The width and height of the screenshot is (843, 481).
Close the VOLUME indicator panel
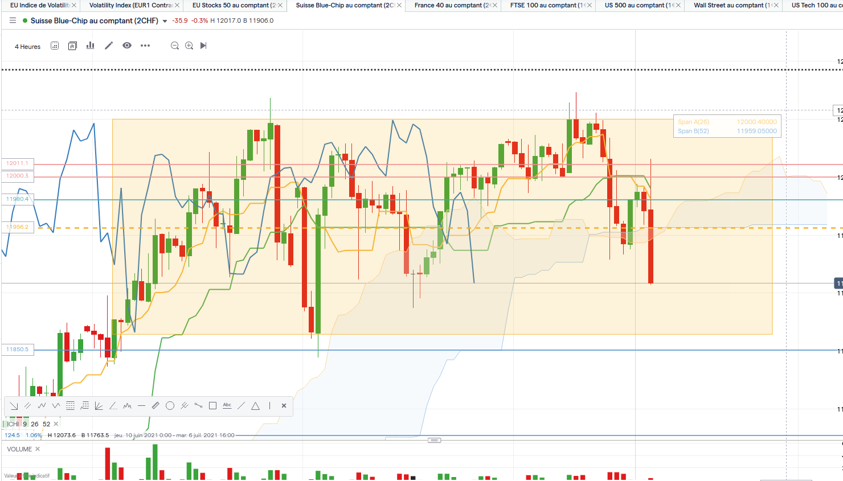[38, 449]
